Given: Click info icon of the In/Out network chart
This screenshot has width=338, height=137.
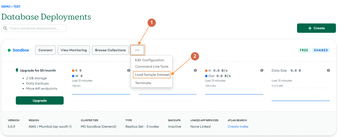Looking at the screenshot, I should pyautogui.click(x=262, y=70).
